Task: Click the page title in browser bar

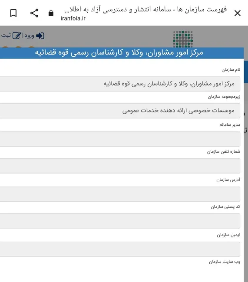Action: pos(145,10)
